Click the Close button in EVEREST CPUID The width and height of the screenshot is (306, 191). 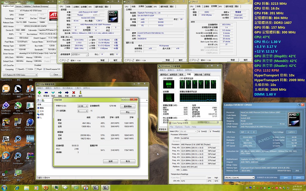click(299, 178)
